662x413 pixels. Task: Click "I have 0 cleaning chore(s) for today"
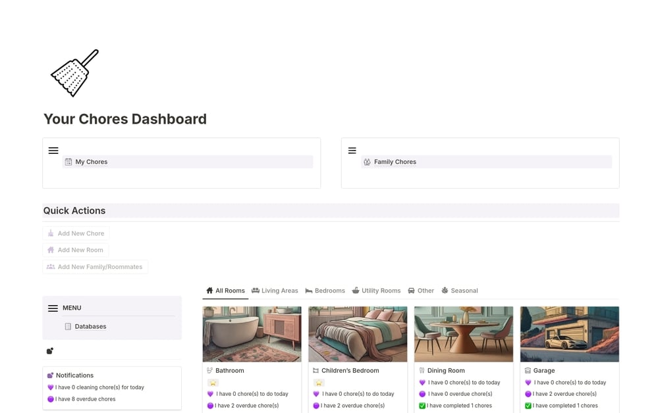(x=99, y=387)
